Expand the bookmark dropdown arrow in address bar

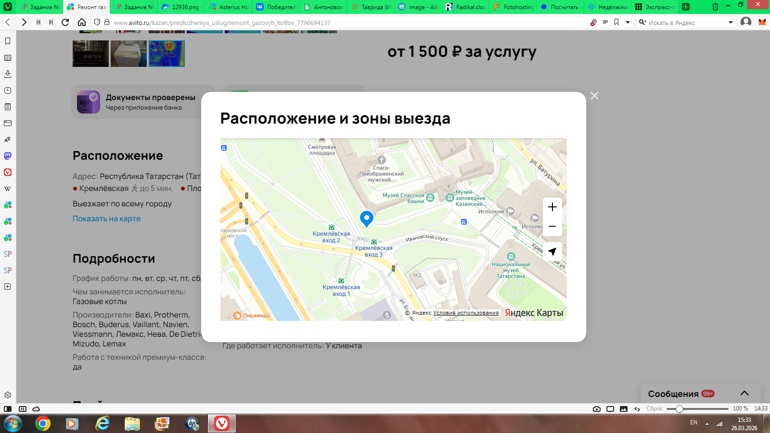point(628,22)
